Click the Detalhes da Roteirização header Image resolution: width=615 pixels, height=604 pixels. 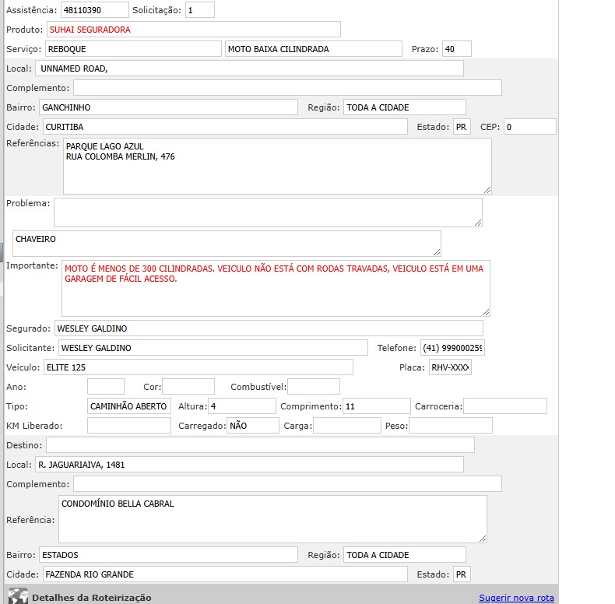[x=91, y=598]
